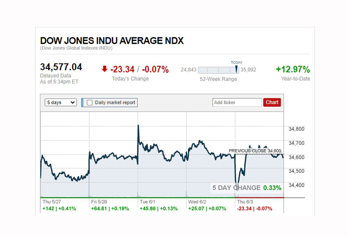Click the red down arrow icon
Viewport: 348px width, 237px height.
[x=104, y=69]
